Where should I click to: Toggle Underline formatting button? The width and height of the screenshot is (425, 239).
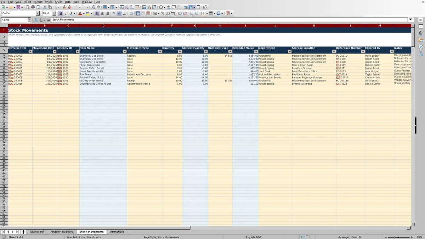point(70,13)
